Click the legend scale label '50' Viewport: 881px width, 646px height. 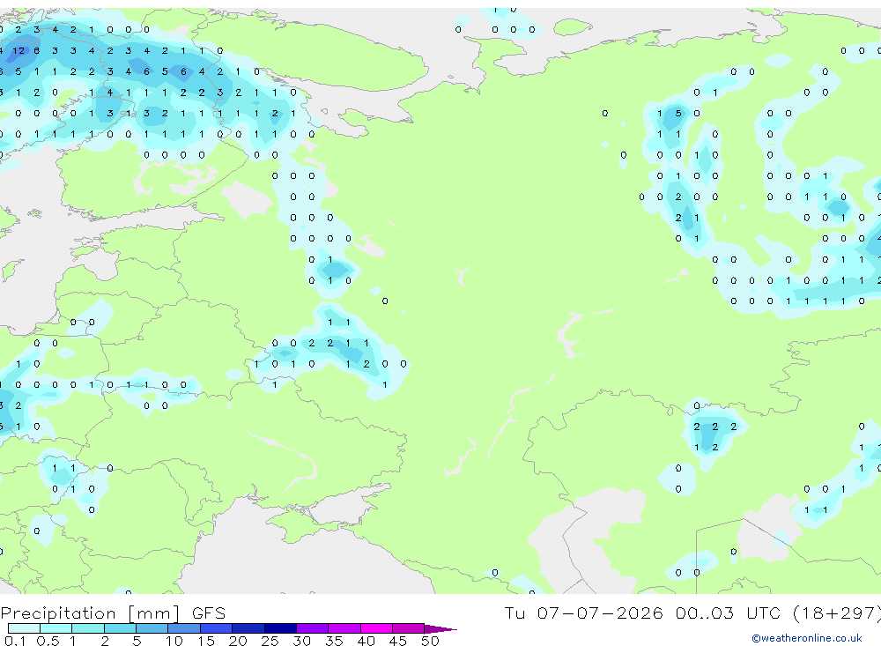pyautogui.click(x=430, y=641)
